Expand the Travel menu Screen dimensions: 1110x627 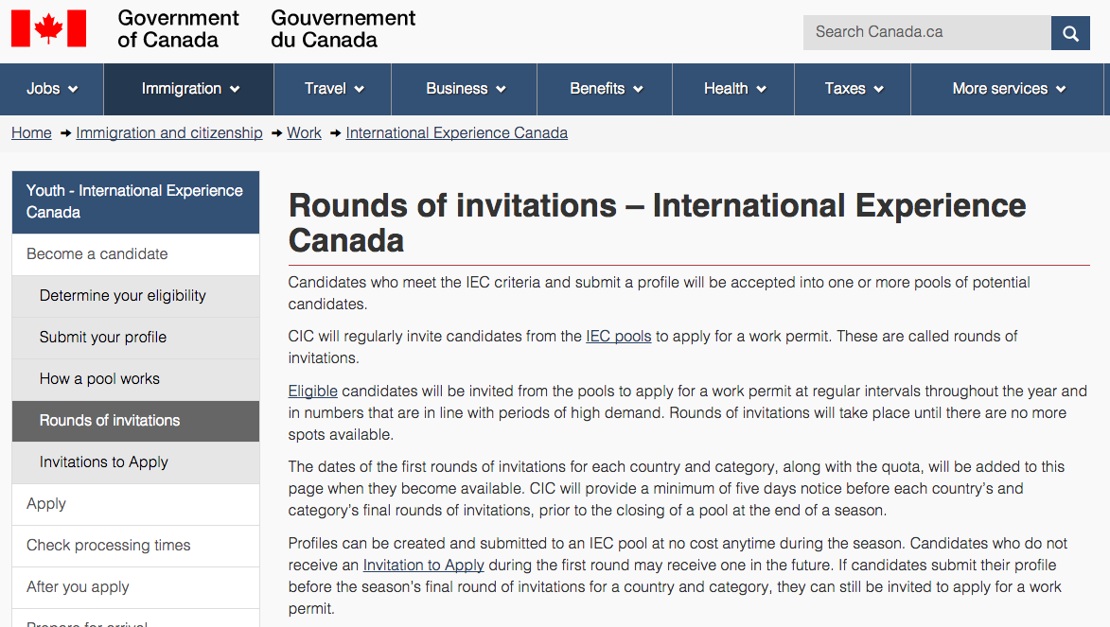pos(333,89)
